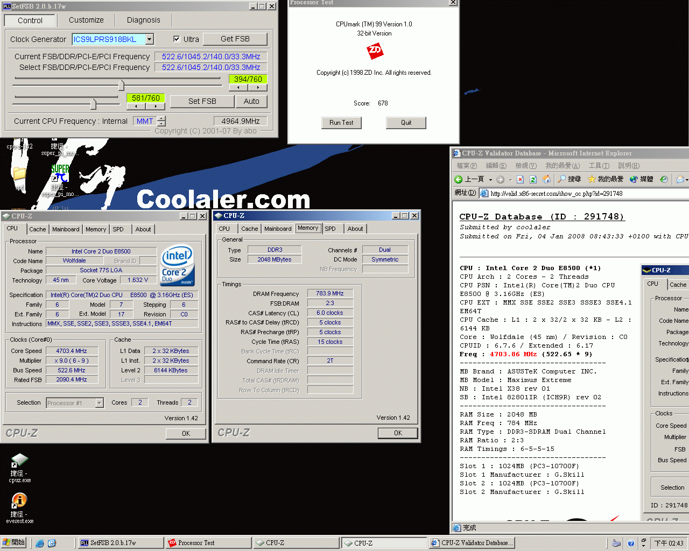Toggle the Ultra checkbox in SetFSB
The image size is (689, 551).
pos(177,39)
